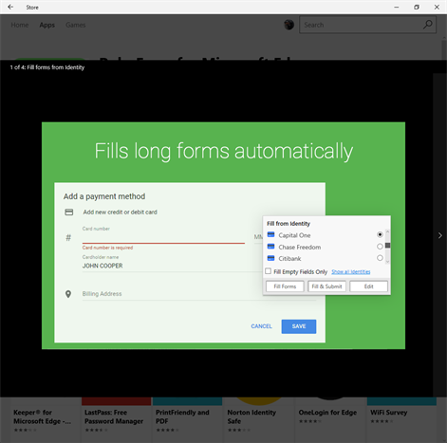Click the Cardholder name JOHN COOPER field

click(173, 266)
